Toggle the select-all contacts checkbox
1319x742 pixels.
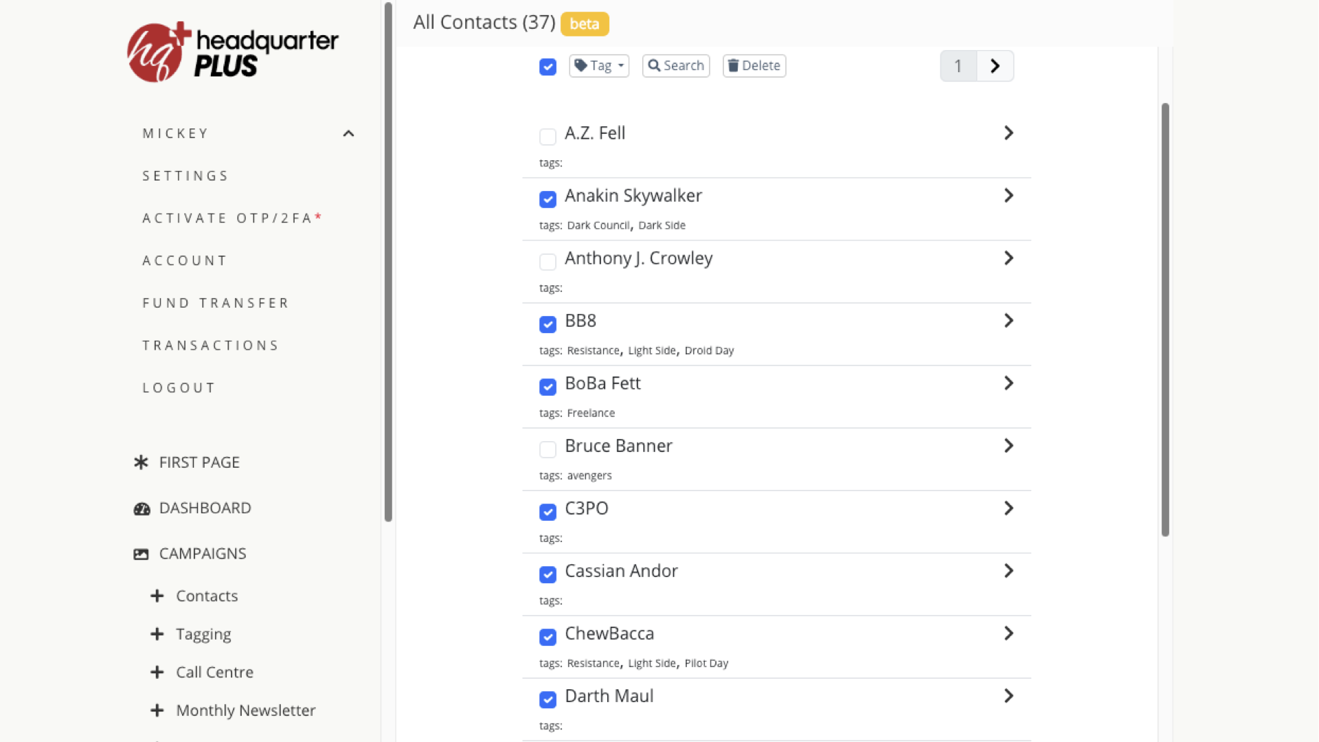coord(548,67)
